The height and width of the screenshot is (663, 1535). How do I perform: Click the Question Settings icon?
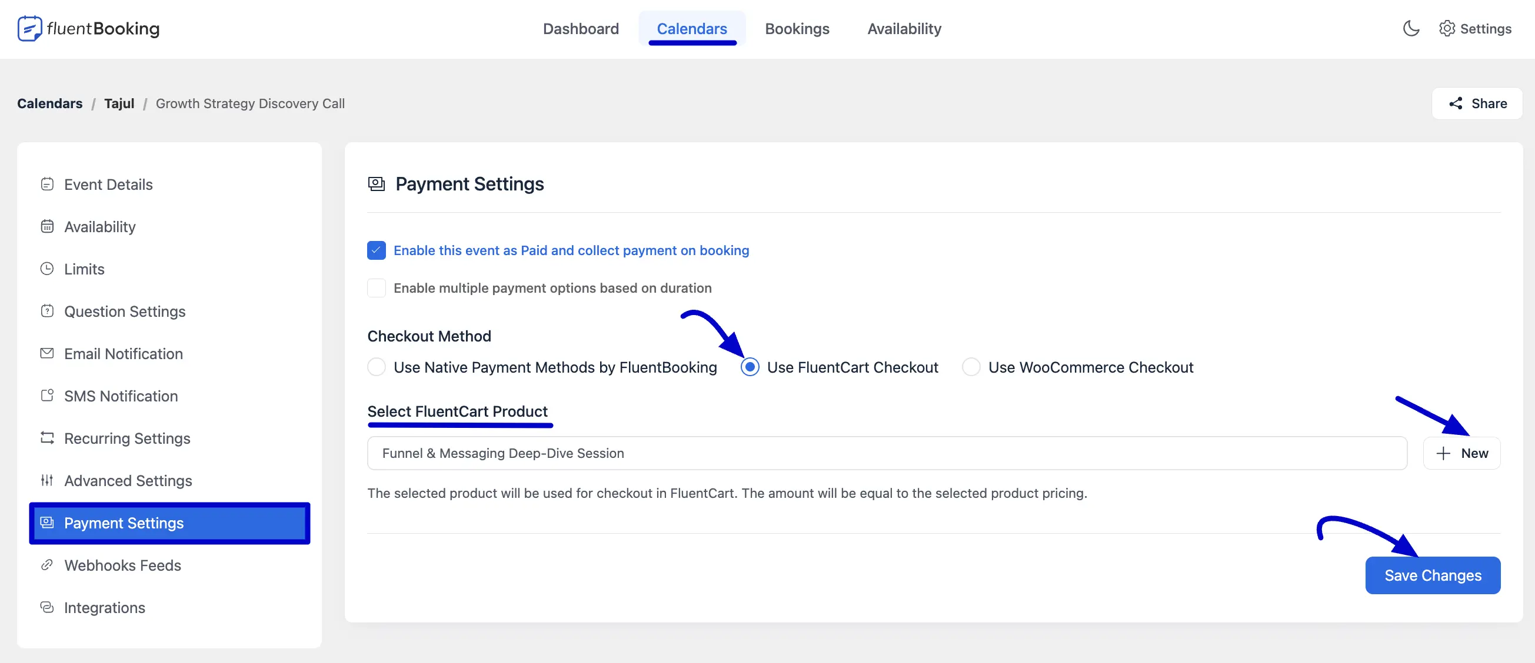[47, 312]
